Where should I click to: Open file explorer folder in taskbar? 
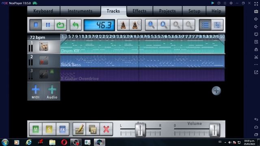(52, 142)
